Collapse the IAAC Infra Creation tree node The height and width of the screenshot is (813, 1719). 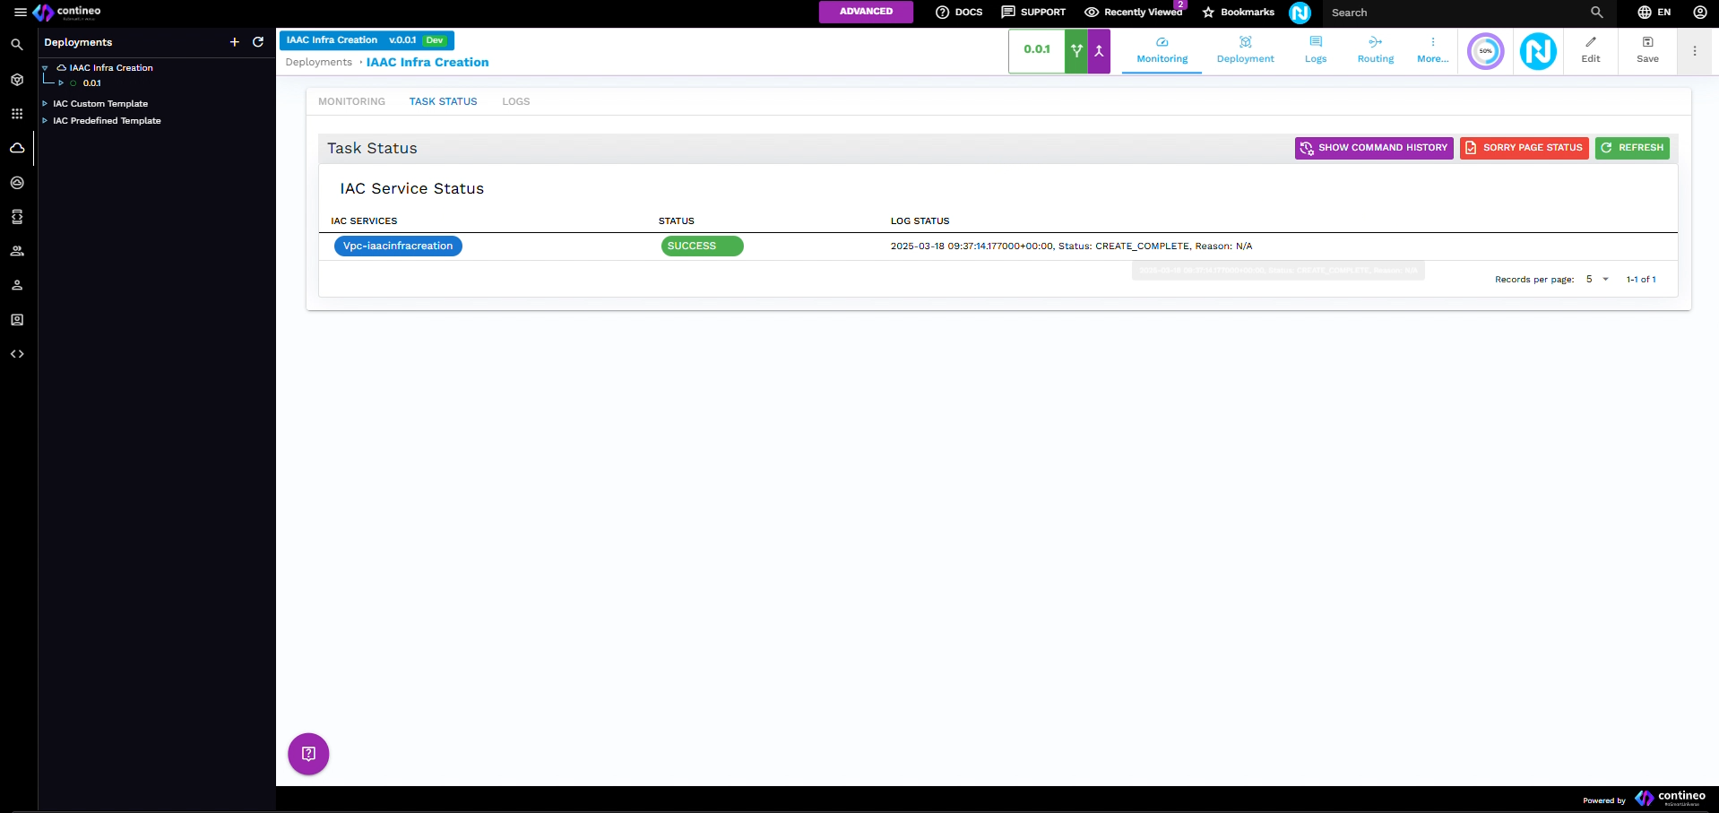pyautogui.click(x=45, y=68)
